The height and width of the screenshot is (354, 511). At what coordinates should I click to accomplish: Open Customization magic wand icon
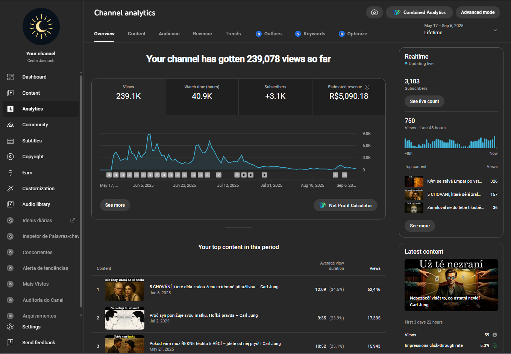point(11,189)
